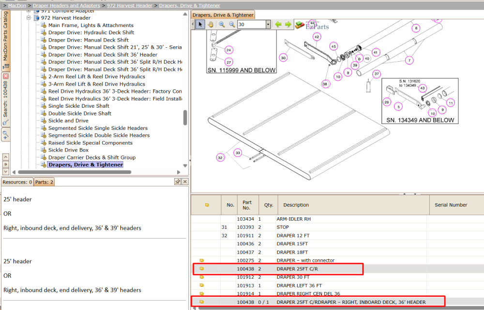Viewport: 484px width, 310px height.
Task: Click callout 32 in diagram
Action: pos(220,157)
